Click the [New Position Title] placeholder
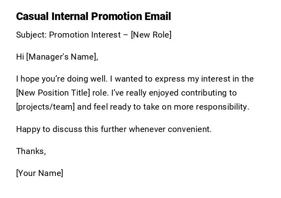The width and height of the screenshot is (281, 198). tap(53, 93)
